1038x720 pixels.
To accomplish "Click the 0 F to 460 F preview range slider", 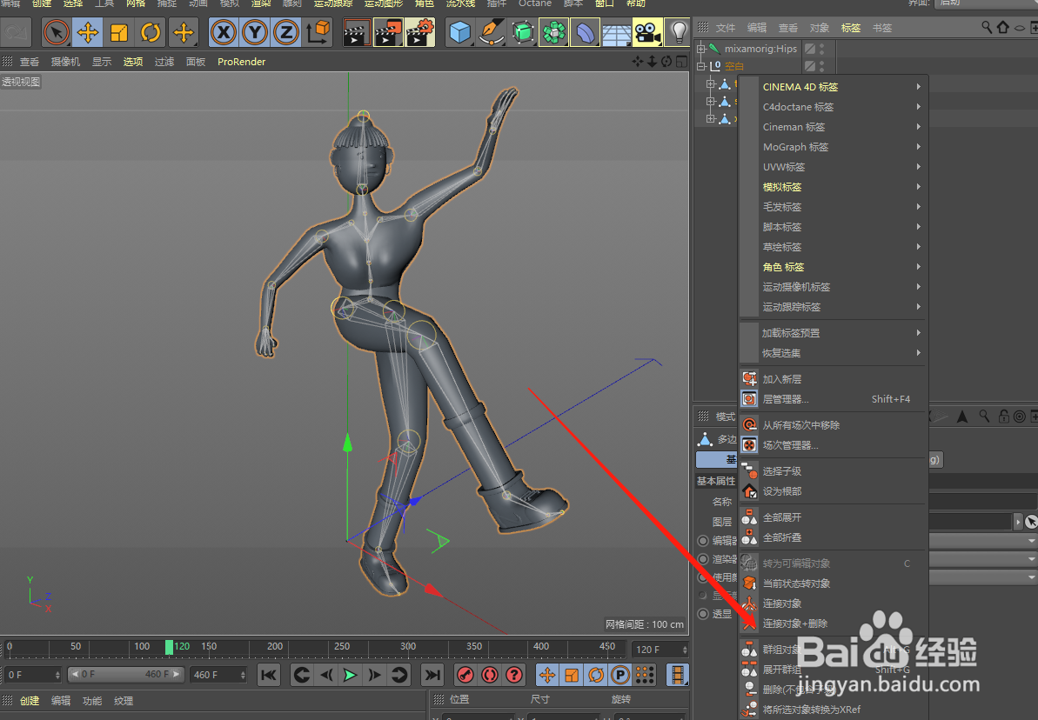I will tap(125, 674).
